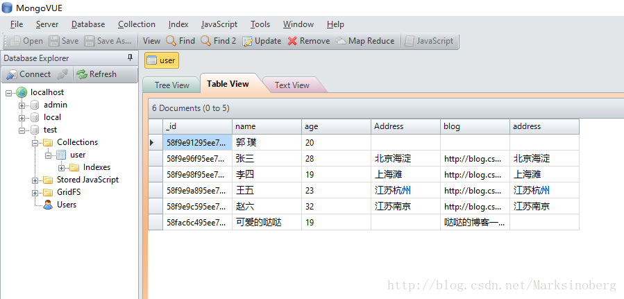Collapse the Collections folder node
The width and height of the screenshot is (624, 299).
coord(35,143)
